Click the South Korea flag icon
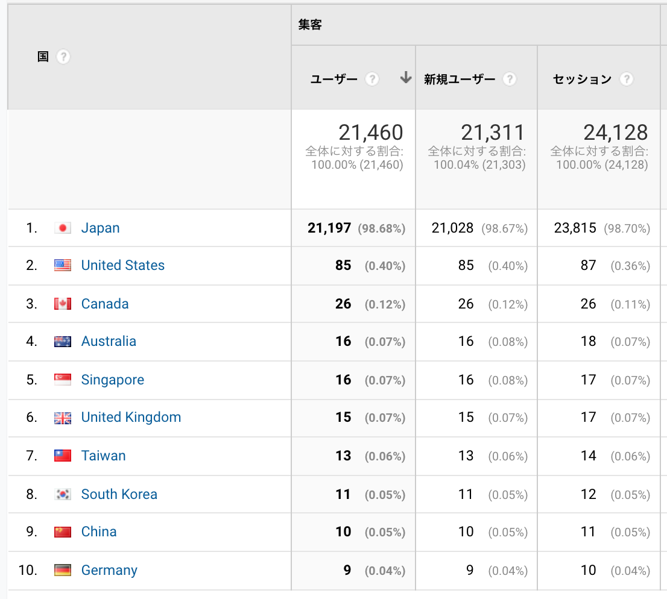 point(63,494)
